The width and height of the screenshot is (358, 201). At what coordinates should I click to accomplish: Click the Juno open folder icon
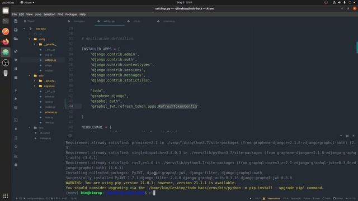coord(16,39)
